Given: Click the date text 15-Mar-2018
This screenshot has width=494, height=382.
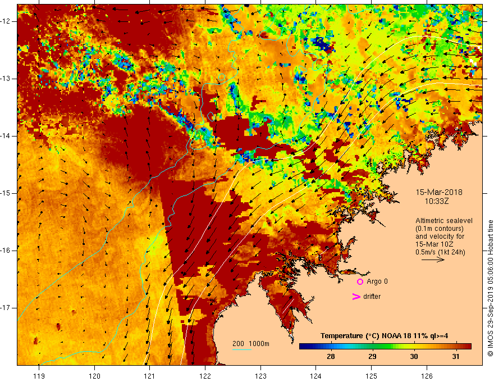Looking at the screenshot, I should click(439, 192).
